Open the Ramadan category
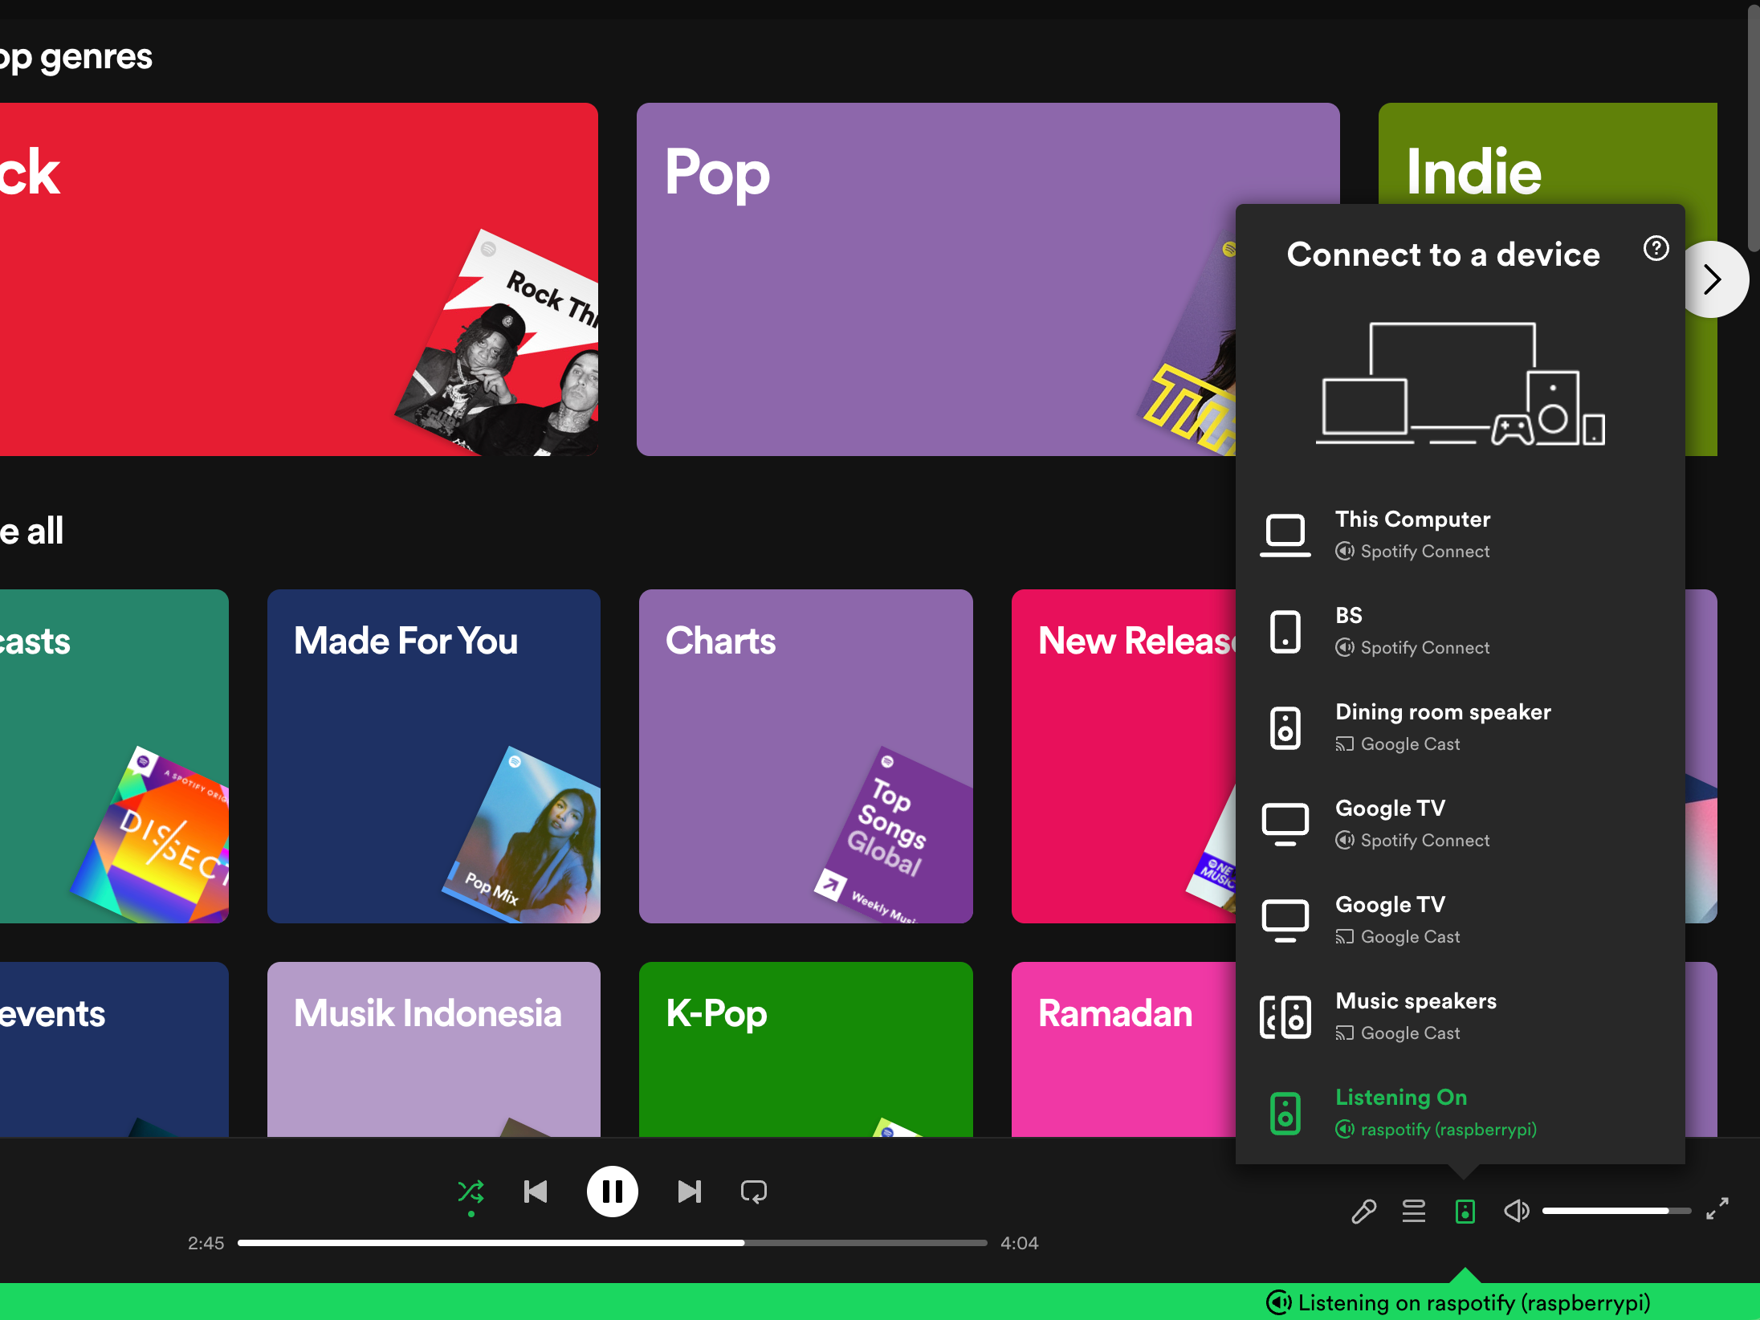Image resolution: width=1760 pixels, height=1320 pixels. coord(1123,1049)
